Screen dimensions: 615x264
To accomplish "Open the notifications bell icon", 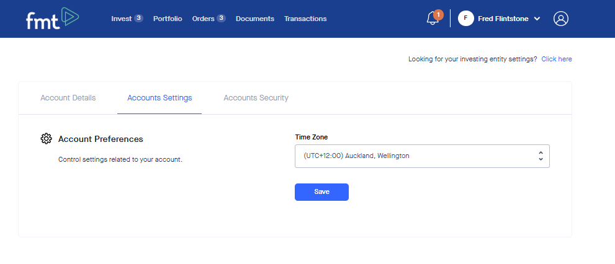I will pyautogui.click(x=433, y=19).
